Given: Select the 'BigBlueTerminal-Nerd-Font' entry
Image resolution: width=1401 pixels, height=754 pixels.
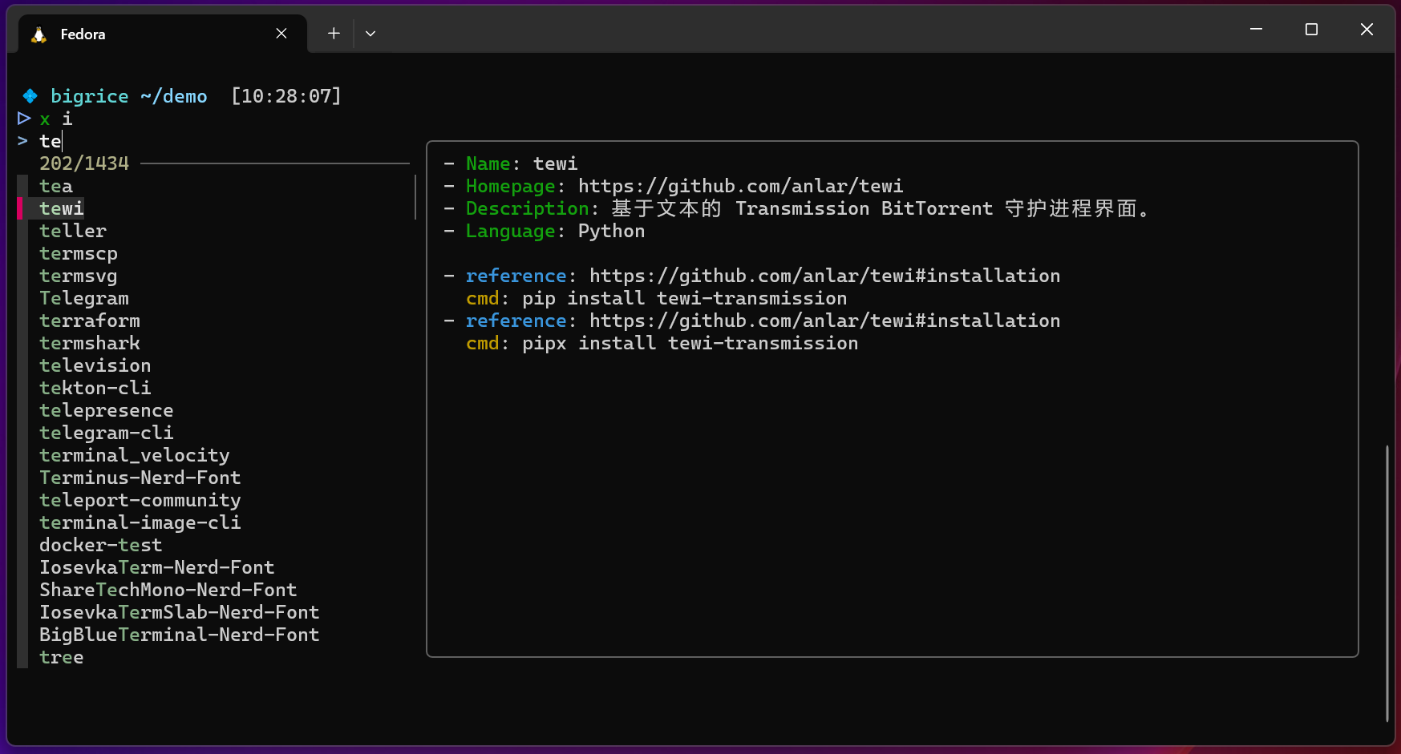Looking at the screenshot, I should pos(180,635).
